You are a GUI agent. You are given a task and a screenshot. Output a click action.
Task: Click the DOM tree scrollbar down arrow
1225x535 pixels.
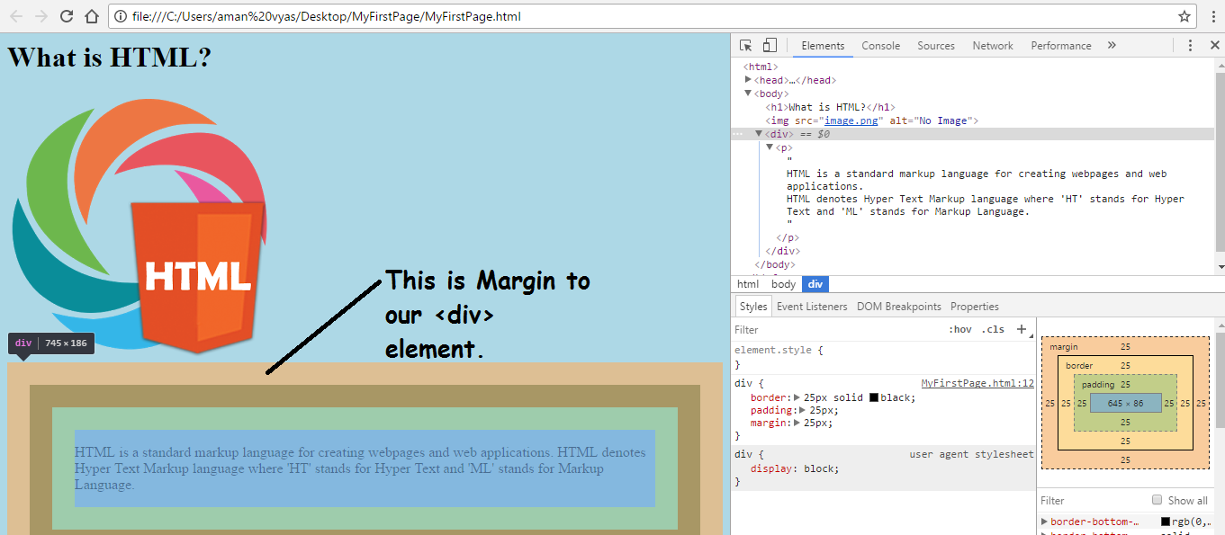(1220, 267)
